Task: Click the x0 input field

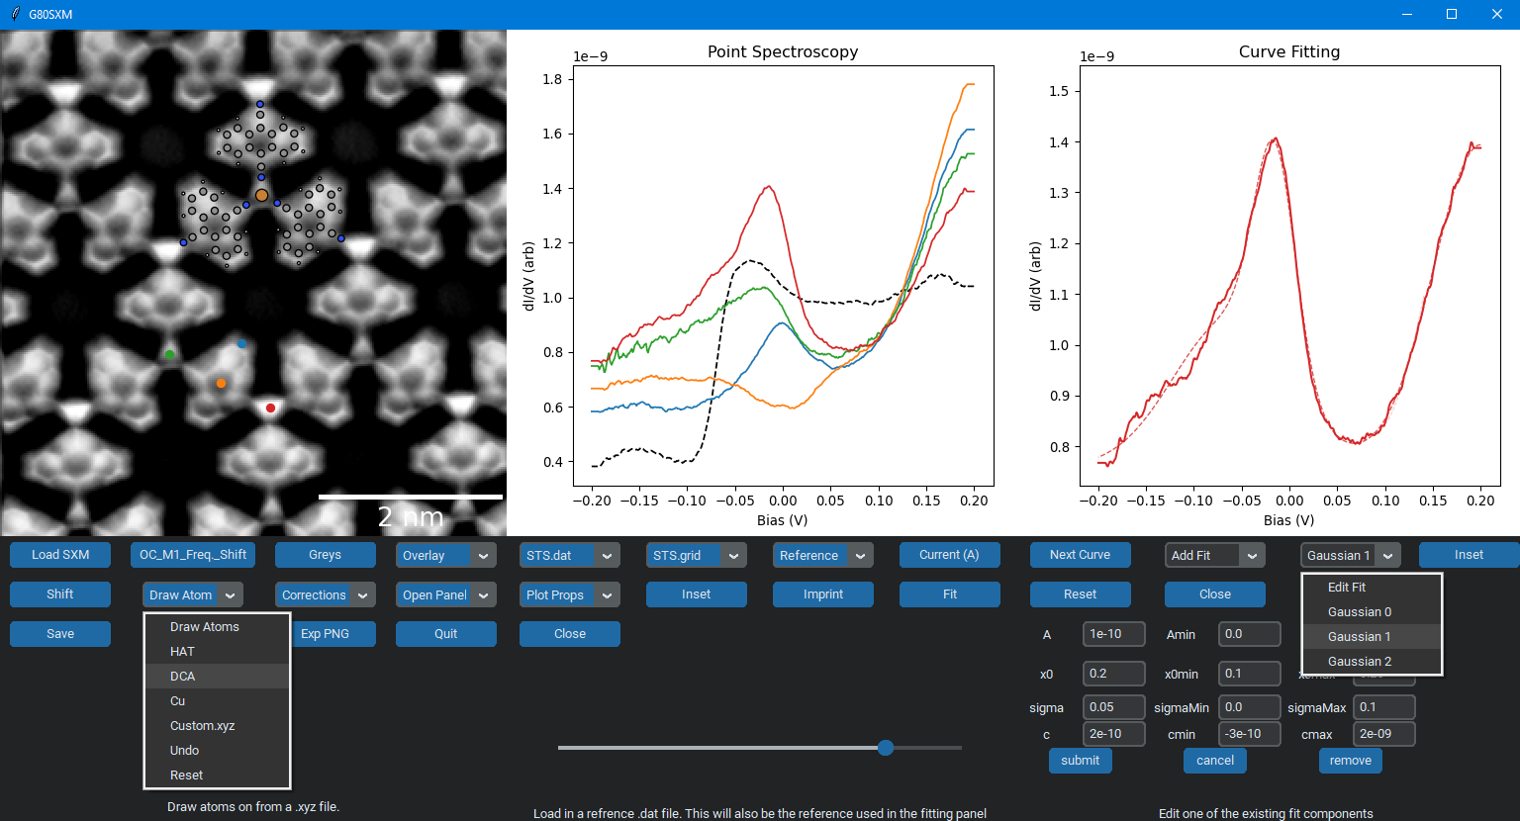Action: pyautogui.click(x=1114, y=674)
